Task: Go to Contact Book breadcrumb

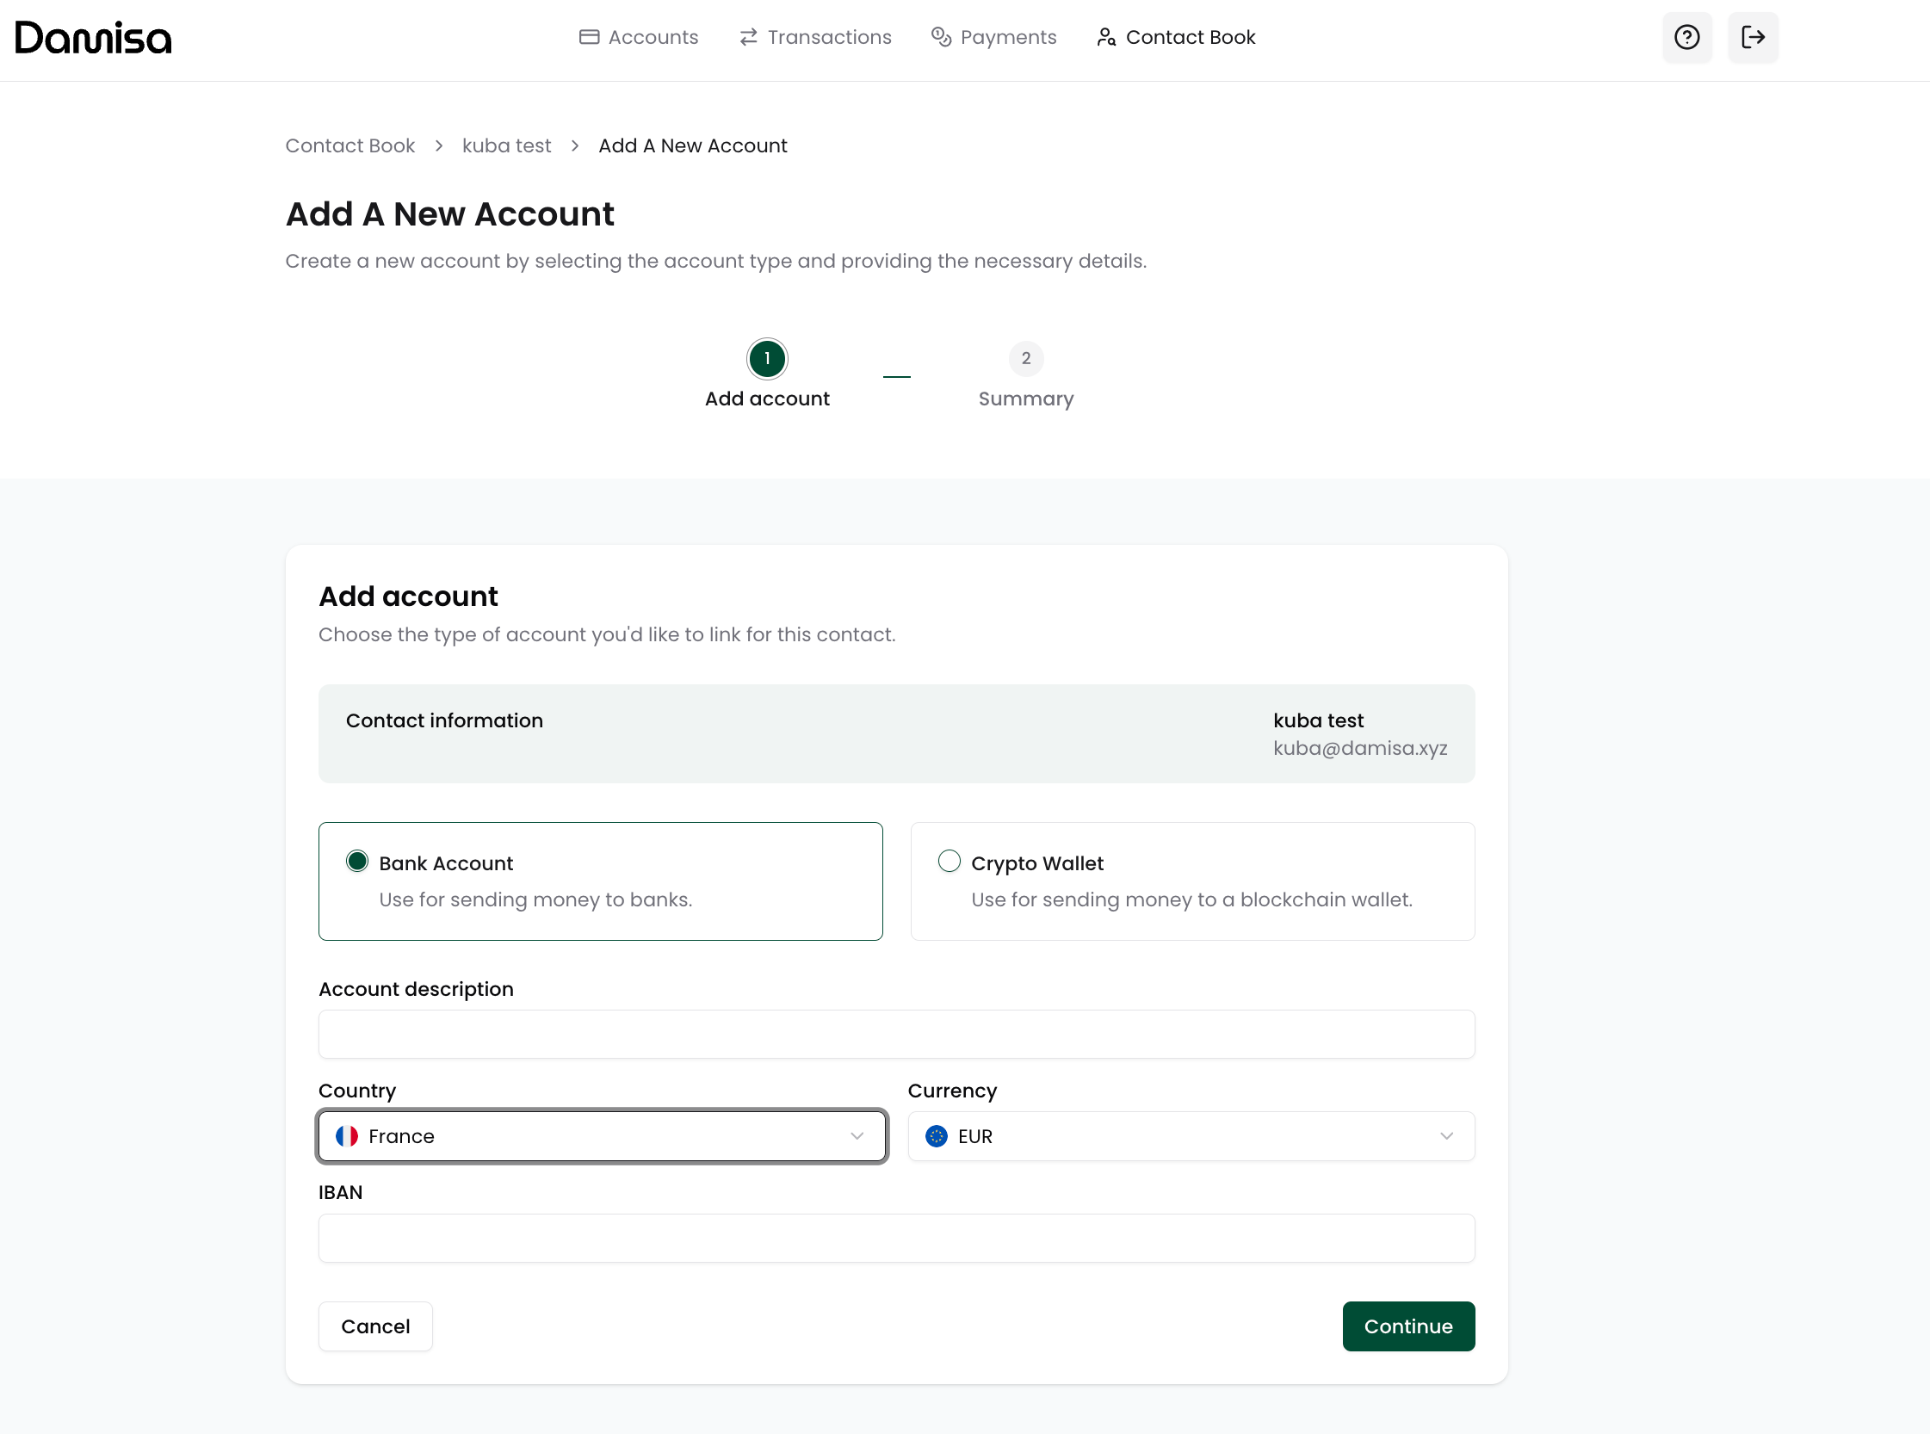Action: [350, 145]
